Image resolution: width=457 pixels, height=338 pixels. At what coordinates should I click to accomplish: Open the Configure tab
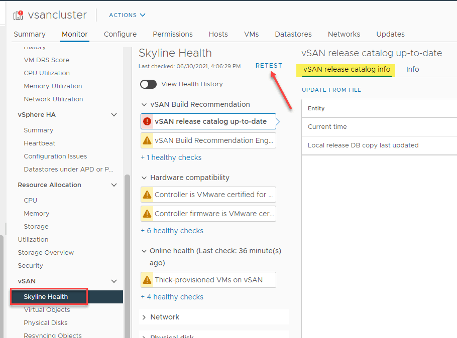click(120, 35)
